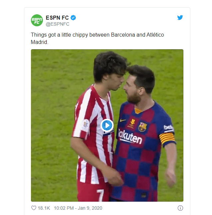Click the Jan 9, 2020 date text
This screenshot has width=212, height=215.
[90, 208]
